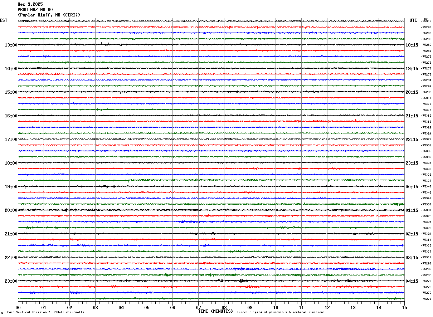The height and width of the screenshot is (317, 433).
Task: Click the Traces clipped footer note
Action: click(x=281, y=312)
